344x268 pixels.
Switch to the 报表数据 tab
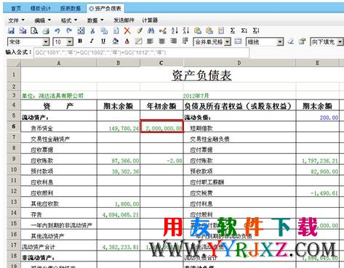(71, 9)
